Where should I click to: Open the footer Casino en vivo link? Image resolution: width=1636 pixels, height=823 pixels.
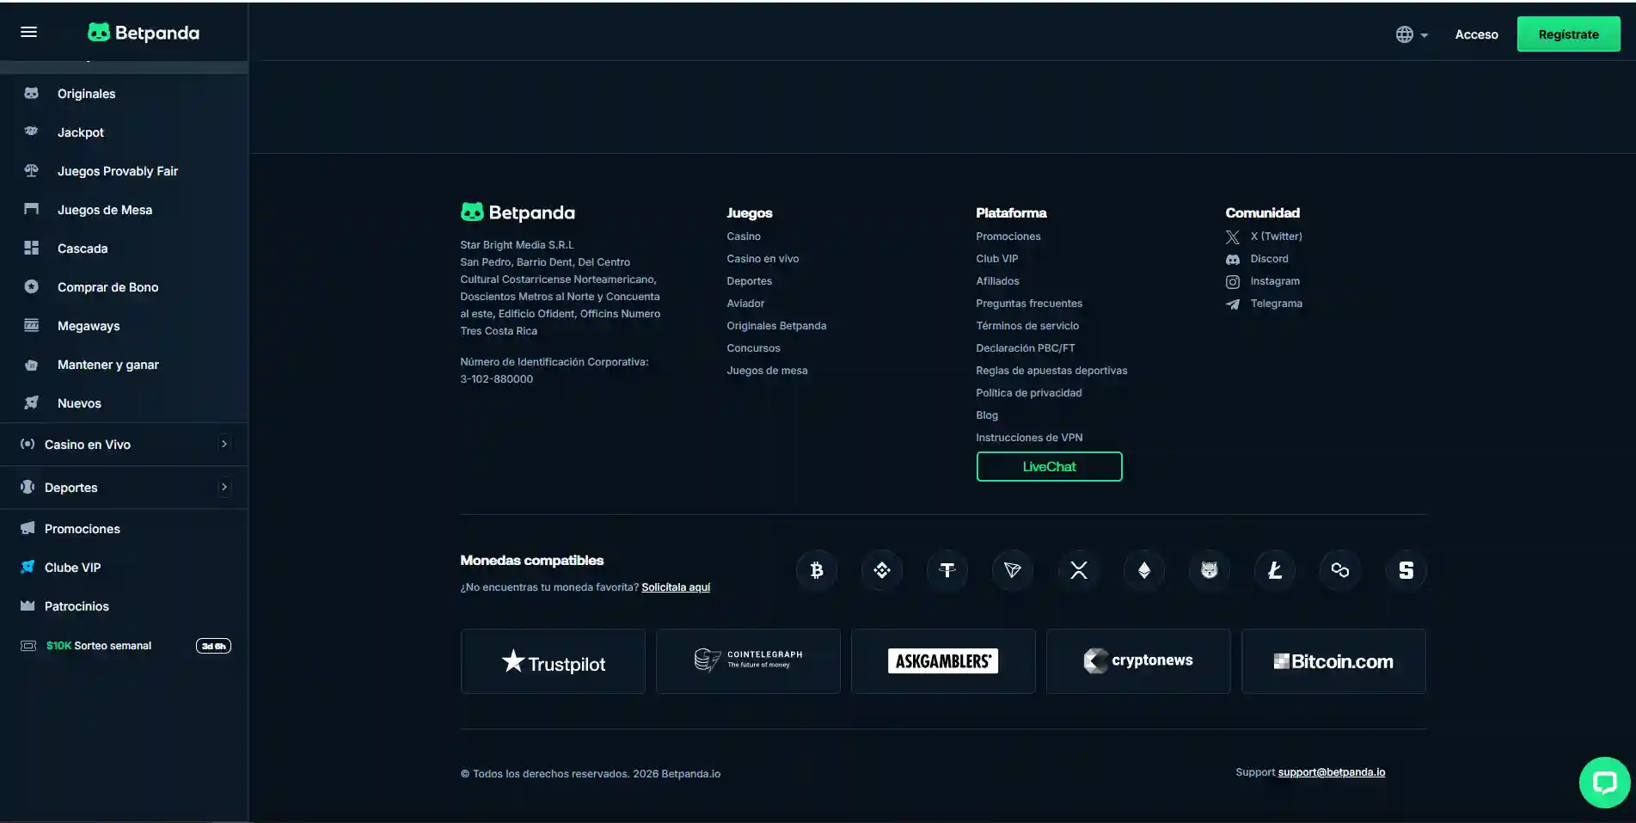tap(763, 259)
